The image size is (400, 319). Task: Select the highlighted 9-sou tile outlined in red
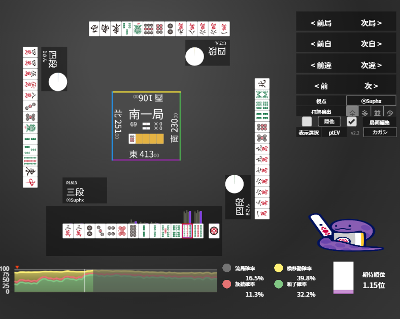coord(187,231)
